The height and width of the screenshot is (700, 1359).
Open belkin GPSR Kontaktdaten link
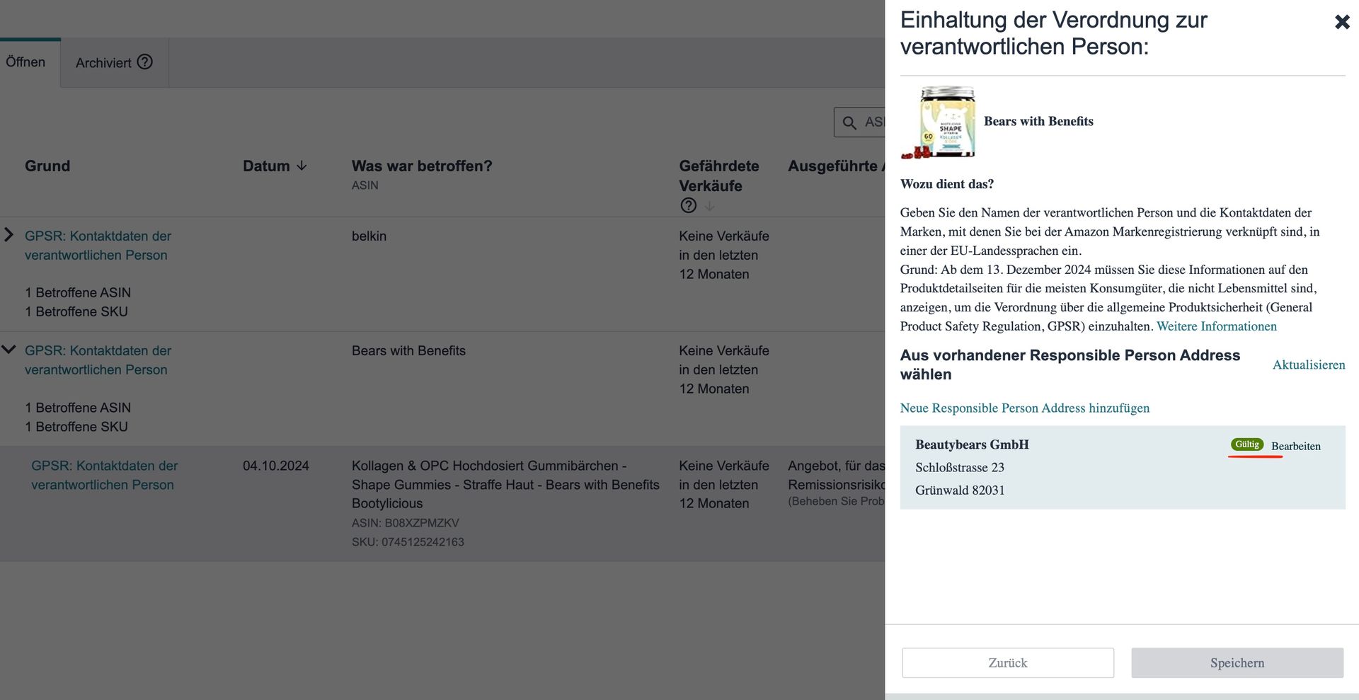(98, 245)
